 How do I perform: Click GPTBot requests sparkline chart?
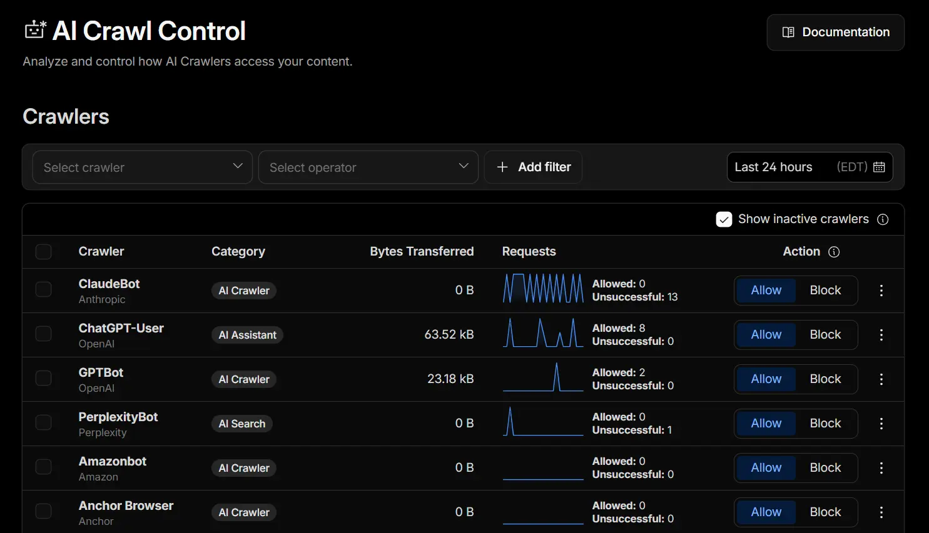pyautogui.click(x=543, y=377)
